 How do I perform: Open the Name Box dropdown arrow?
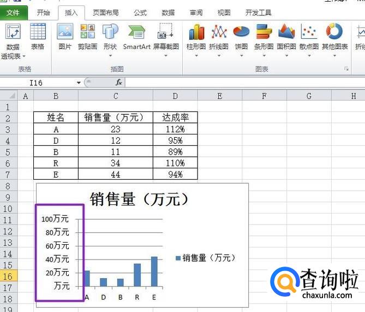click(79, 83)
